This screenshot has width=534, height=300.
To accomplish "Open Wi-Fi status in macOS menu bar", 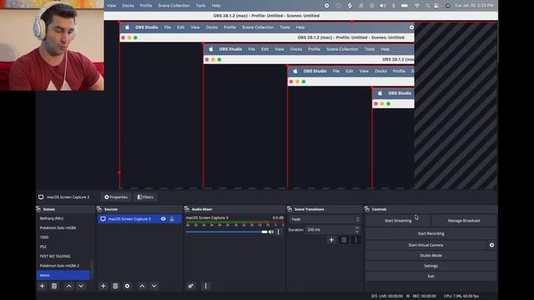I will point(417,6).
